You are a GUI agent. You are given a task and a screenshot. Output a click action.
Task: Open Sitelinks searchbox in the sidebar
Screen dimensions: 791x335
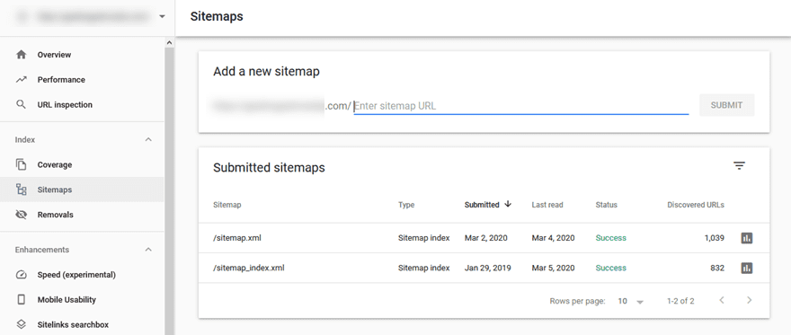(x=82, y=324)
